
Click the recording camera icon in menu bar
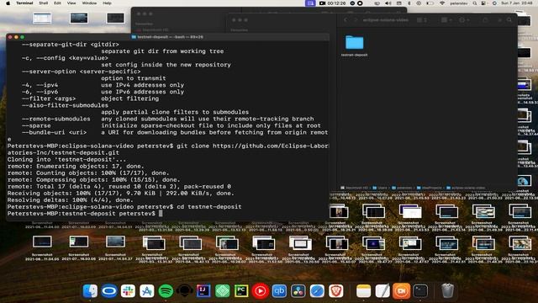322,3
